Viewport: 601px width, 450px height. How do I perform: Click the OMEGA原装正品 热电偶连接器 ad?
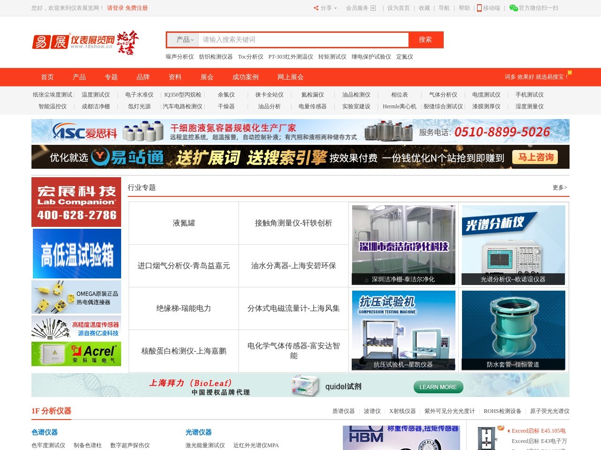point(77,297)
